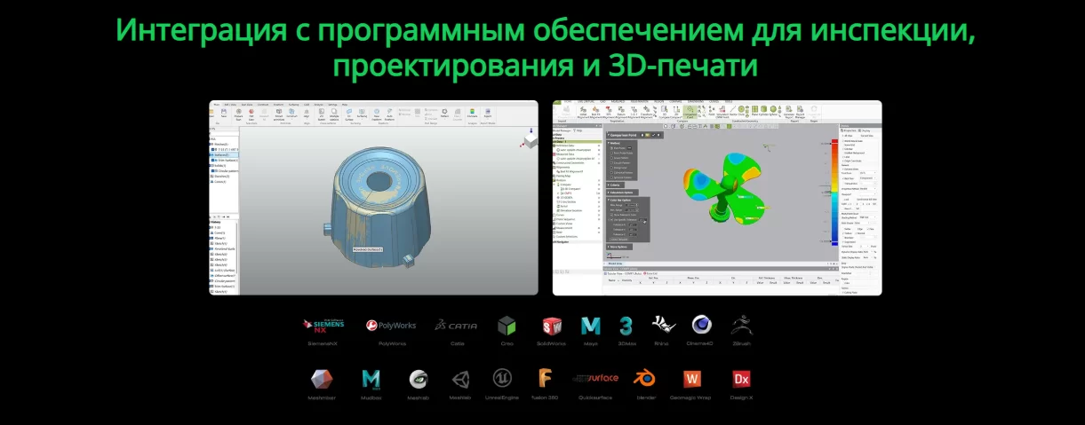Open the scanned cap model screenshot
Screen dimensions: 1085x425
(x=373, y=198)
